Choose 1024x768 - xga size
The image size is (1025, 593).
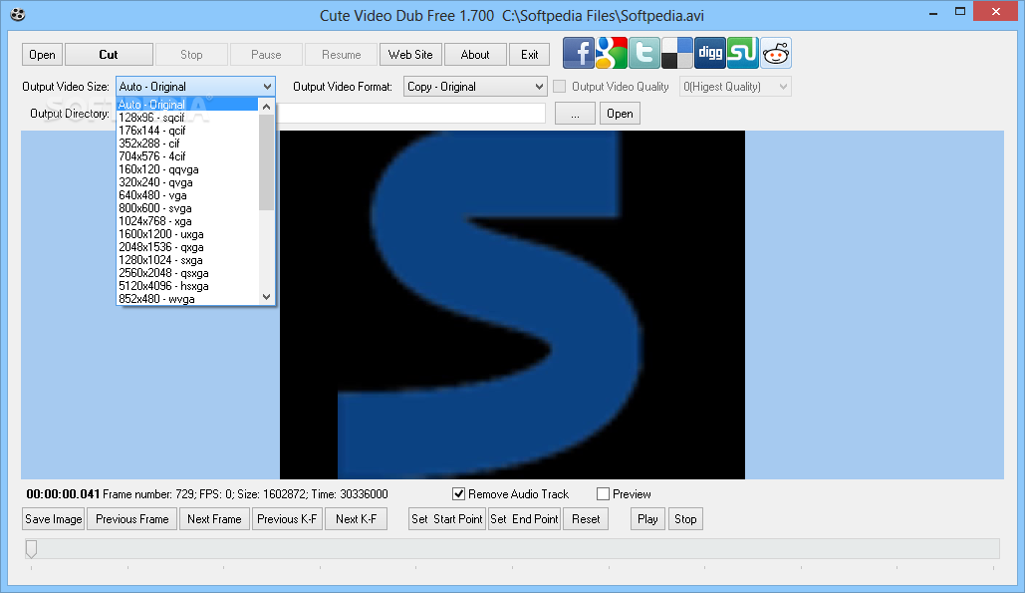187,221
